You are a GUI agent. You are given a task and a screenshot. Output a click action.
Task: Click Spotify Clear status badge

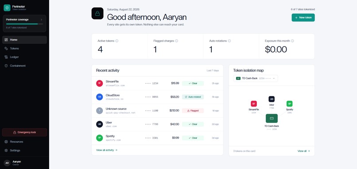(193, 138)
